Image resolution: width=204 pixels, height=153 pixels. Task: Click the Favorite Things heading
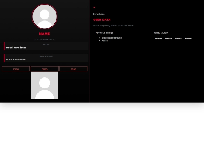tap(104, 32)
